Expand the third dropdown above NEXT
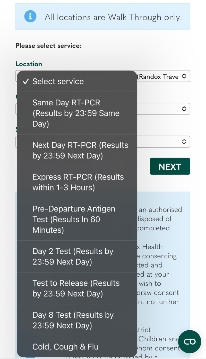This screenshot has height=359, width=206. (x=184, y=142)
